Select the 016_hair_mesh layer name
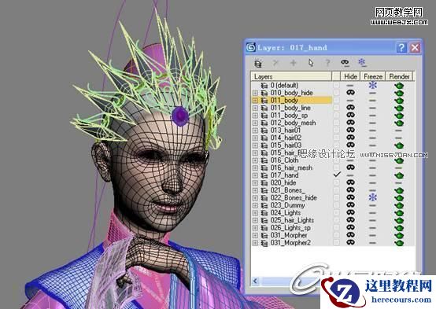The image size is (436, 309). tap(291, 167)
